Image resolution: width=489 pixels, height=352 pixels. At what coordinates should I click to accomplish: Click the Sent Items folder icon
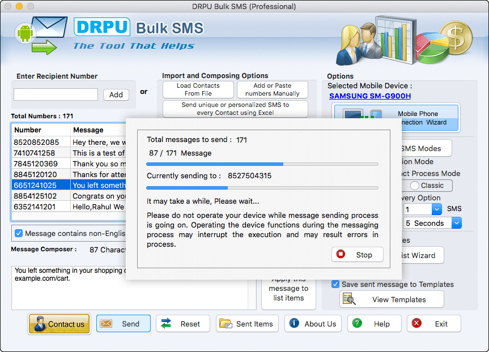226,324
